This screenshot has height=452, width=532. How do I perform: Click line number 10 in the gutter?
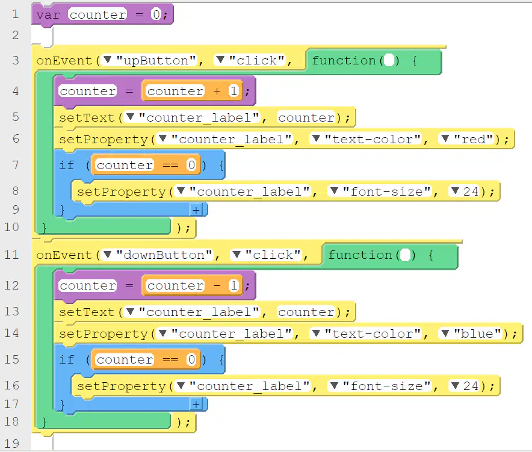[x=11, y=227]
